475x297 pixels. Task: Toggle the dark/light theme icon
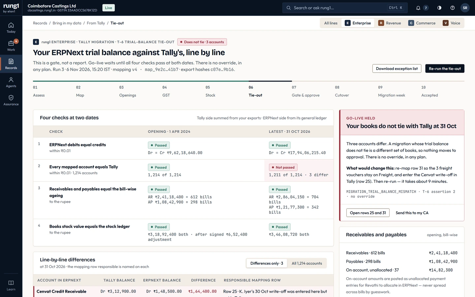[x=439, y=8]
